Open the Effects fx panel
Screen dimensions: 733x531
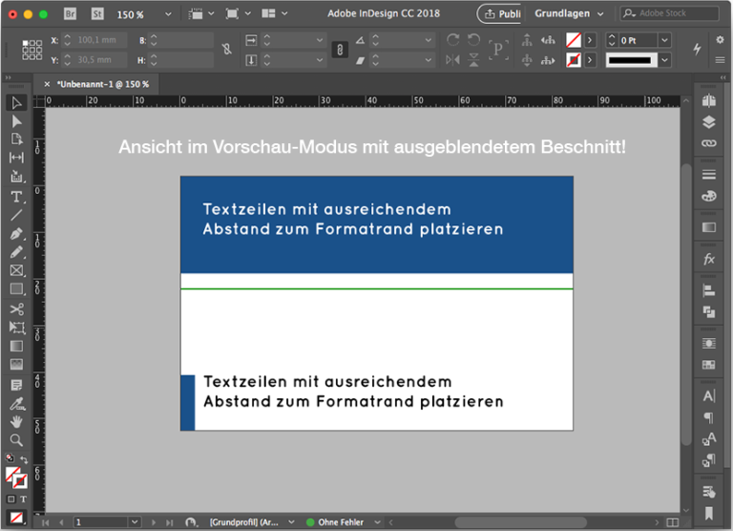pyautogui.click(x=708, y=259)
